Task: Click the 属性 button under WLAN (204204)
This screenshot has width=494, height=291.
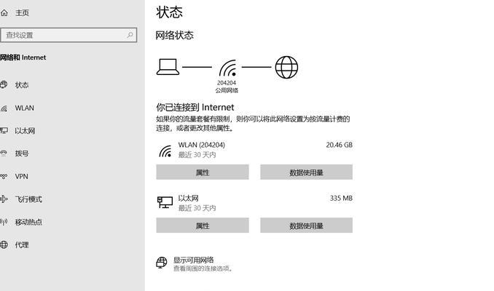Action: point(203,172)
